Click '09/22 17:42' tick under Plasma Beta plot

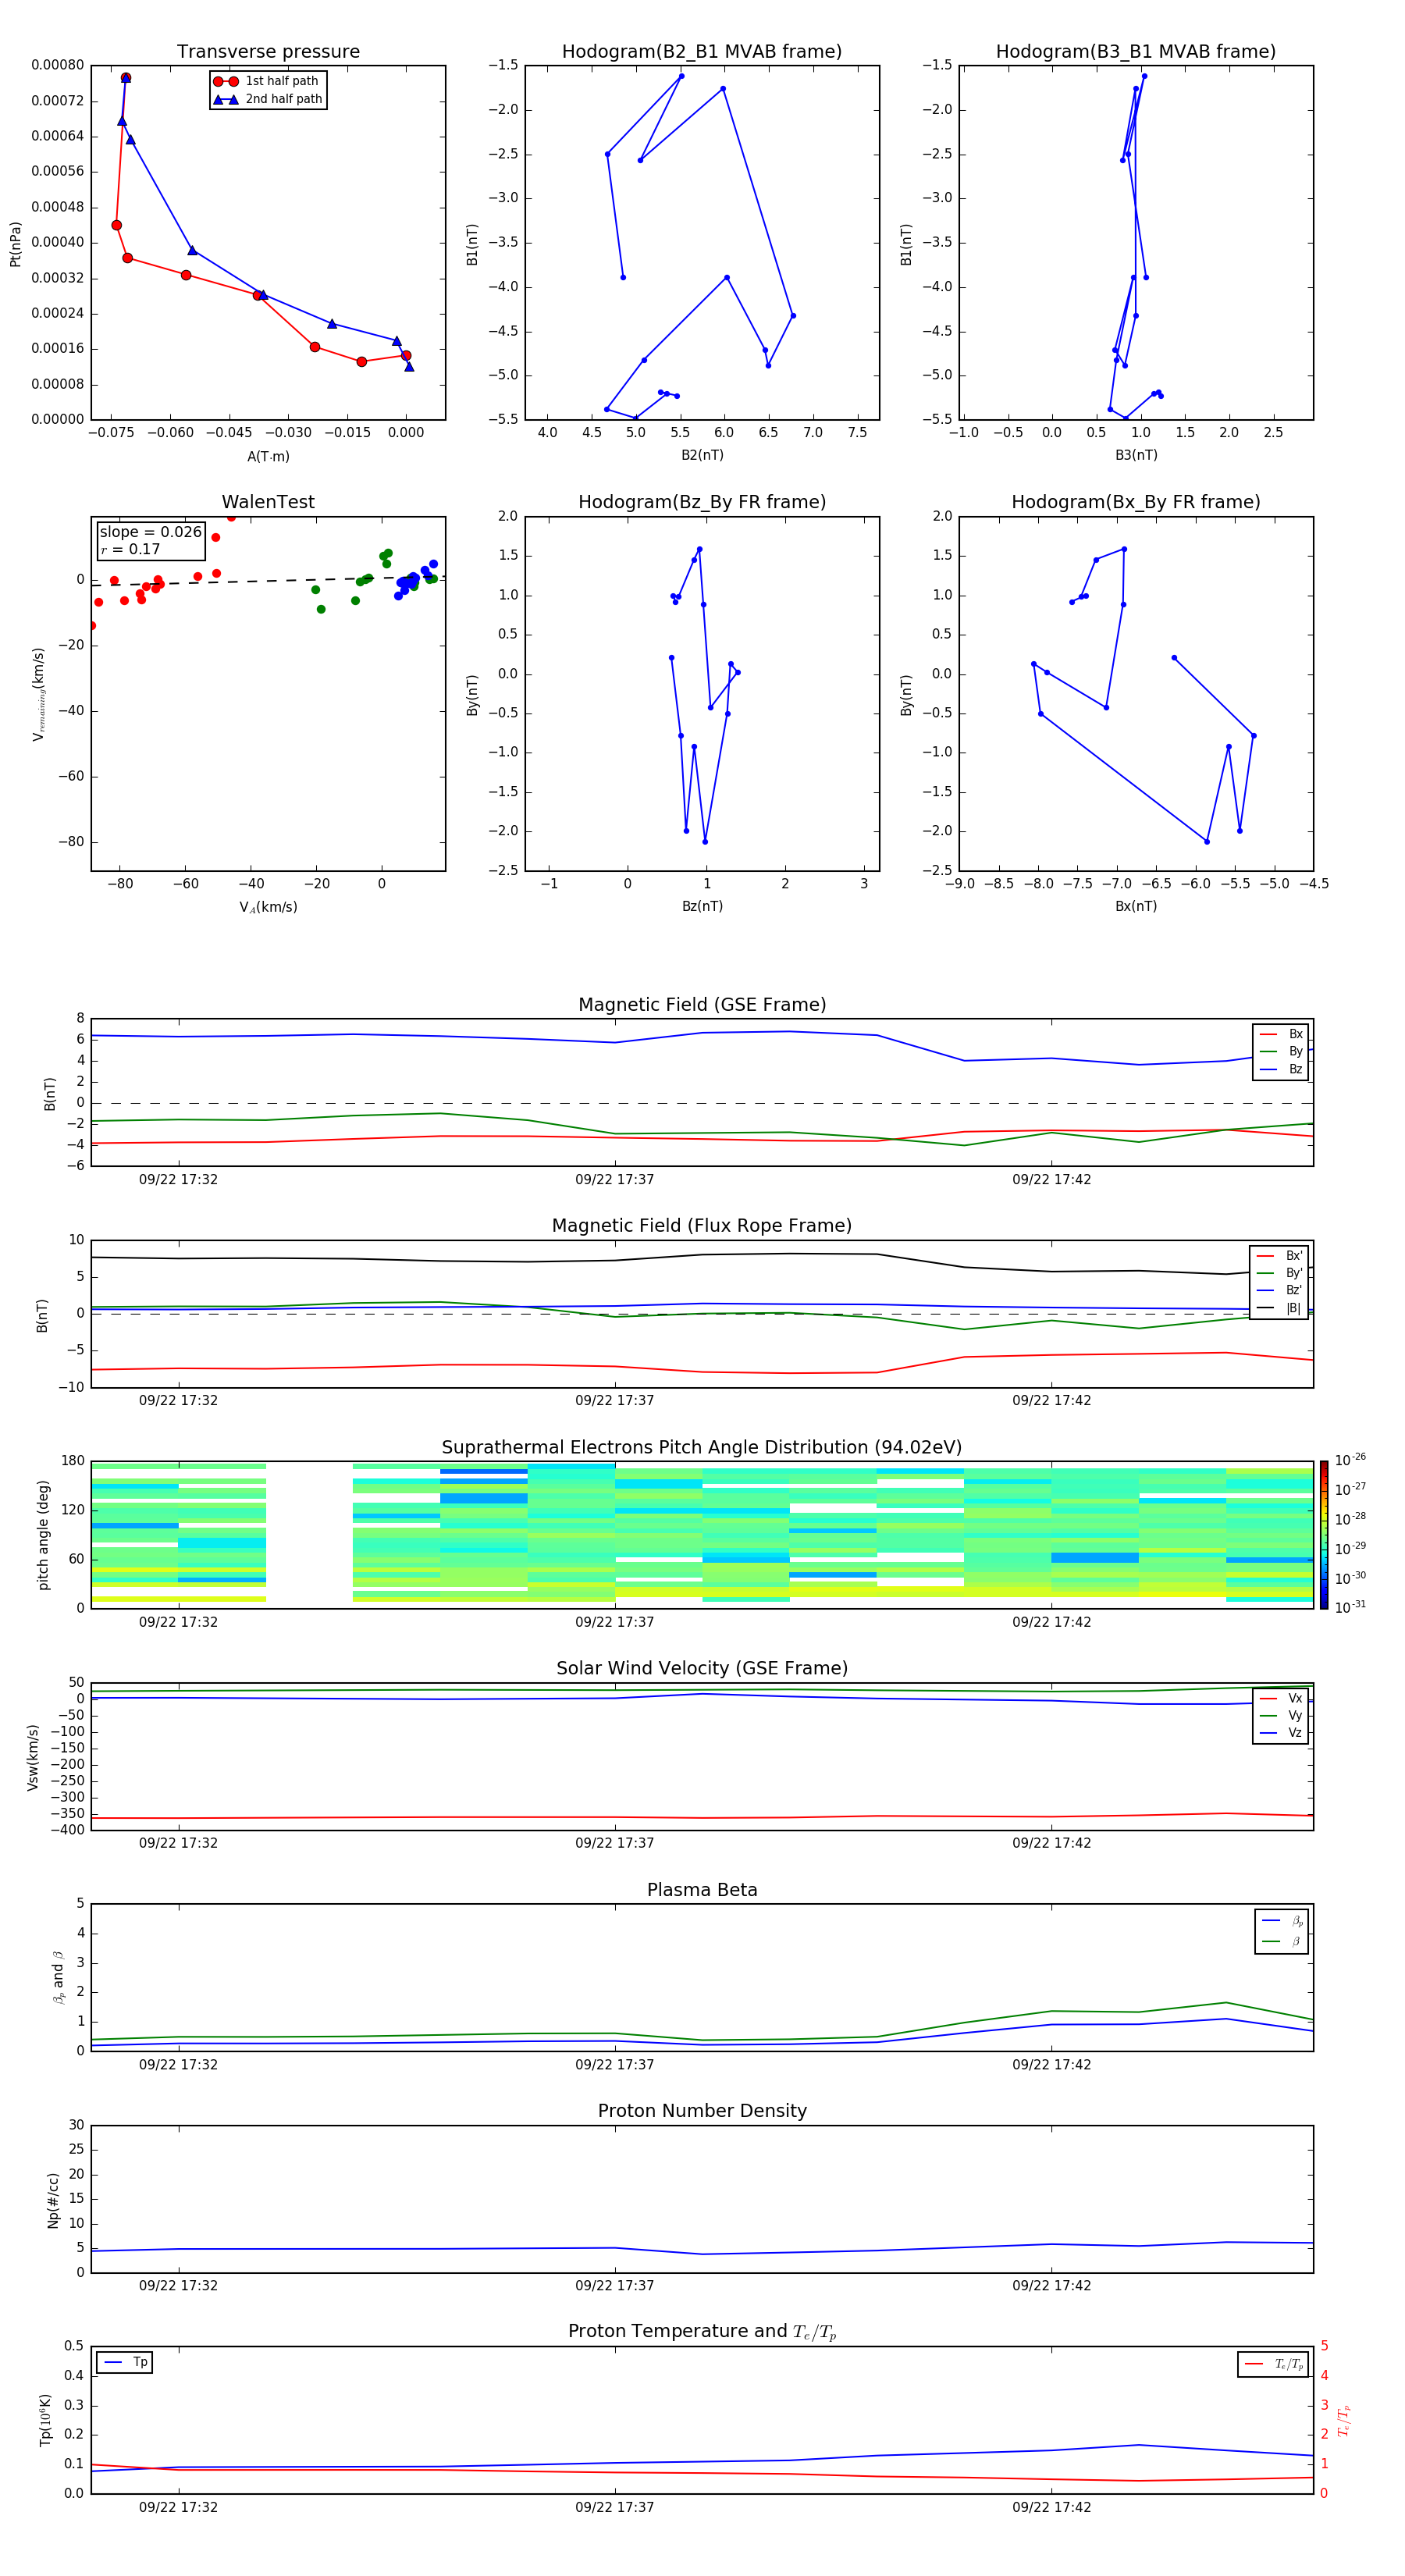[1051, 2065]
